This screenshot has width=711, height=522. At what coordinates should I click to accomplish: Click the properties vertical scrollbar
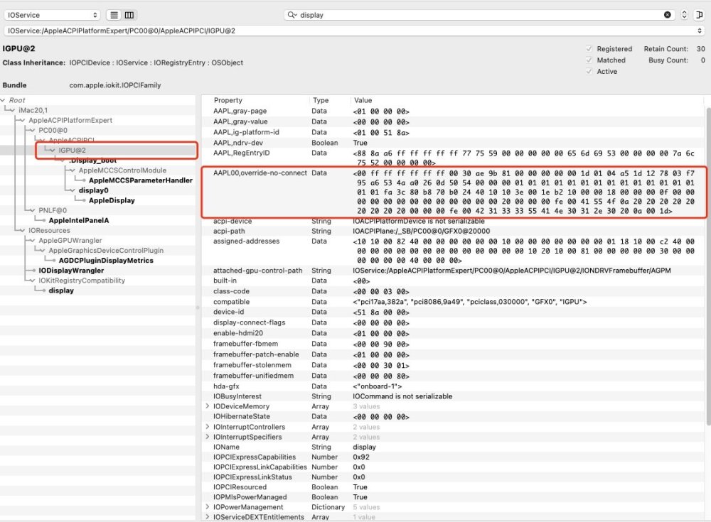tap(708, 267)
